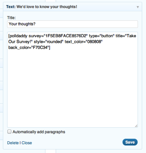This screenshot has height=153, width=146.
Task: Click the survey ID "1F5EB8FACE8576D2" in text area
Action: pos(66,36)
